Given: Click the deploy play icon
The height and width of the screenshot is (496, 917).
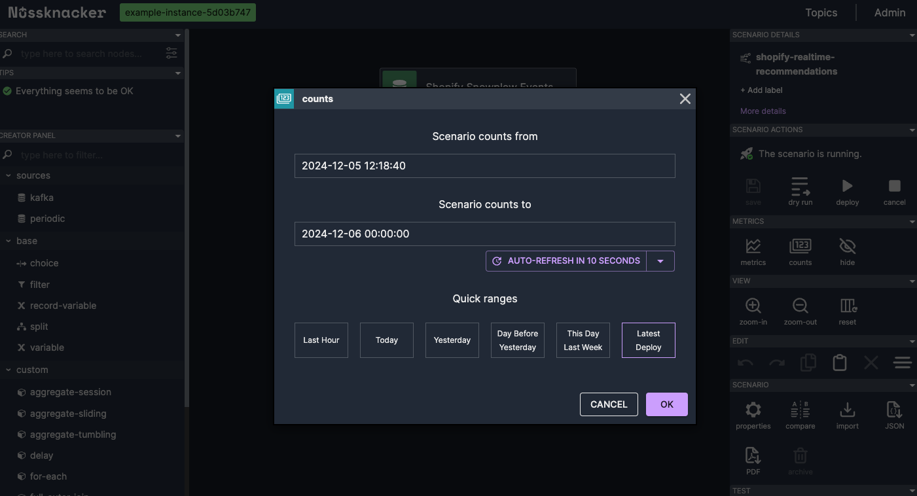Looking at the screenshot, I should 848,186.
